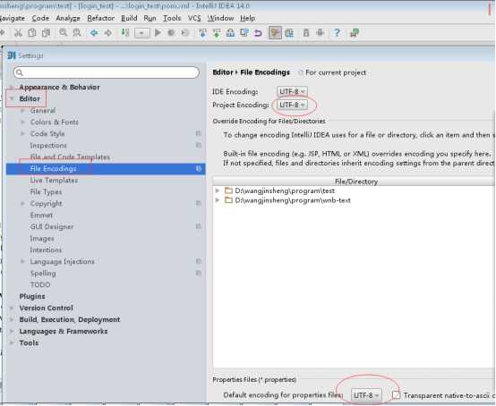This screenshot has width=496, height=406.
Task: Open the Run menu
Action: pyautogui.click(x=150, y=18)
